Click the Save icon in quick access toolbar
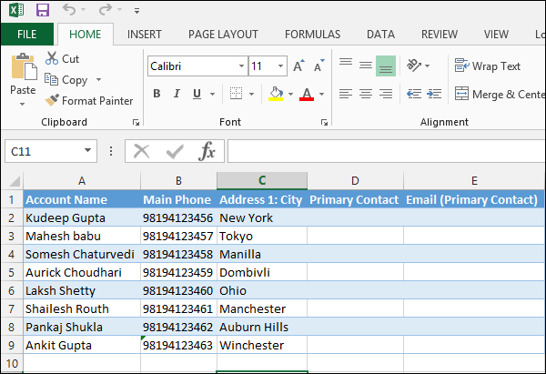The image size is (546, 374). (42, 10)
